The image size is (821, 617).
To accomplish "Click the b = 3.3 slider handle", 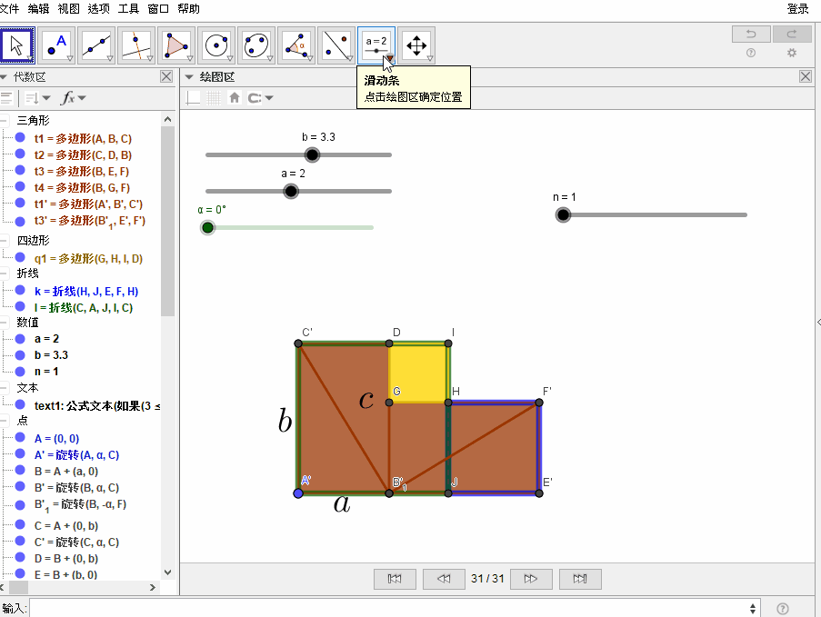I will click(x=312, y=154).
